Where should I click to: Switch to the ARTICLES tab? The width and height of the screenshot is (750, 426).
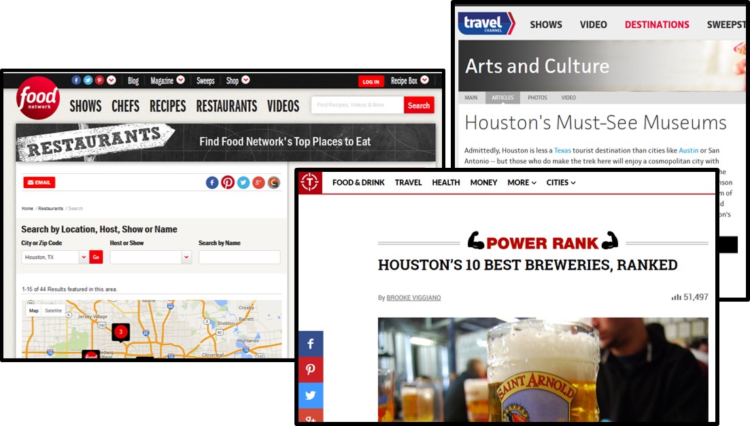tap(502, 98)
